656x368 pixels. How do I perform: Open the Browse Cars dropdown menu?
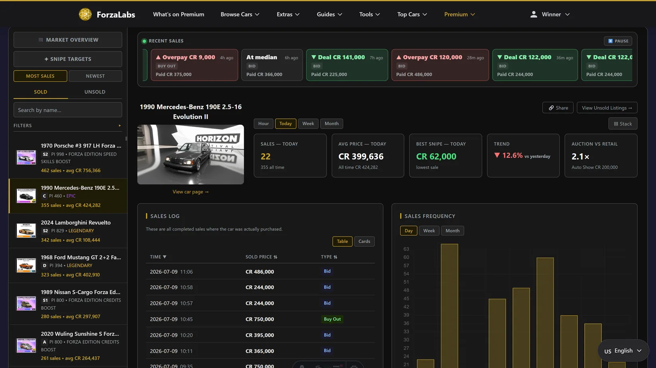(x=240, y=14)
